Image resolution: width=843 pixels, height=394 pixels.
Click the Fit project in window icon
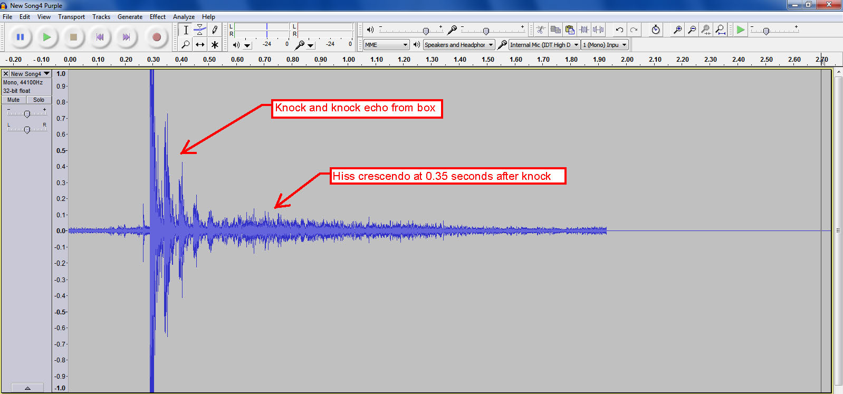click(720, 30)
